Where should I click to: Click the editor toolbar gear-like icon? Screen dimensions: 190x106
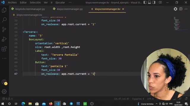coord(175,9)
